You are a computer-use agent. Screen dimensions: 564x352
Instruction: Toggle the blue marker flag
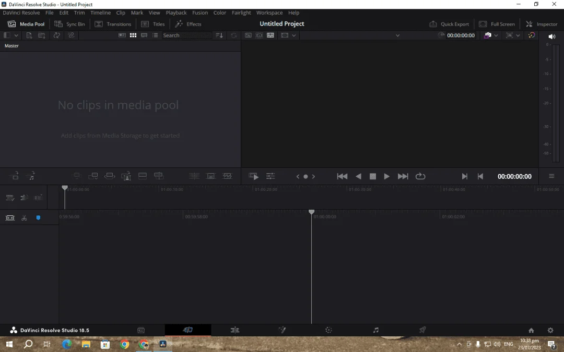(x=38, y=217)
